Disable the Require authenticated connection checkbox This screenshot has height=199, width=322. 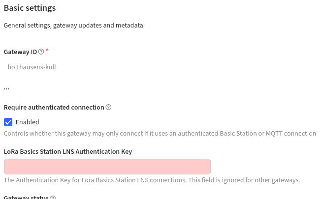tap(8, 122)
